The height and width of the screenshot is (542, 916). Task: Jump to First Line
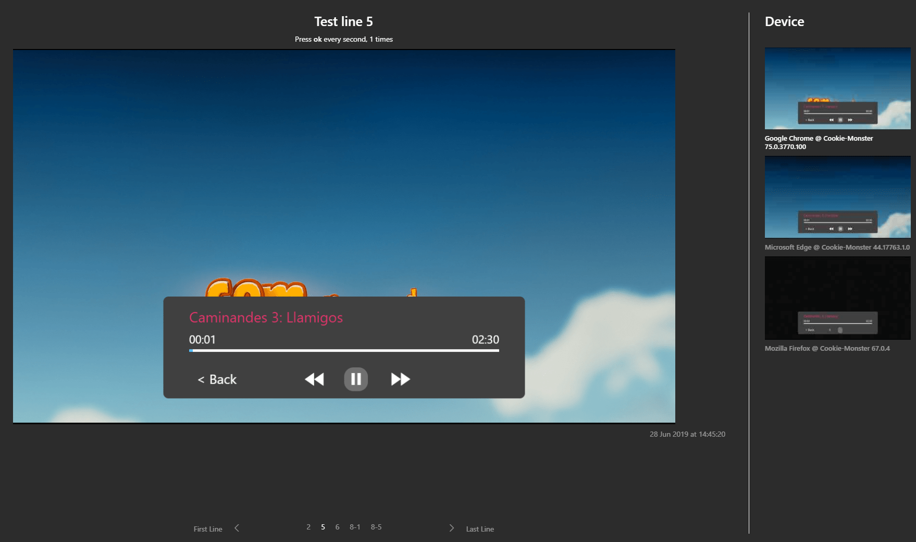click(x=207, y=528)
